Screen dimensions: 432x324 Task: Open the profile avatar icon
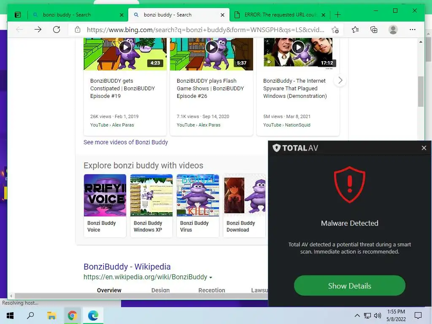[x=393, y=30]
